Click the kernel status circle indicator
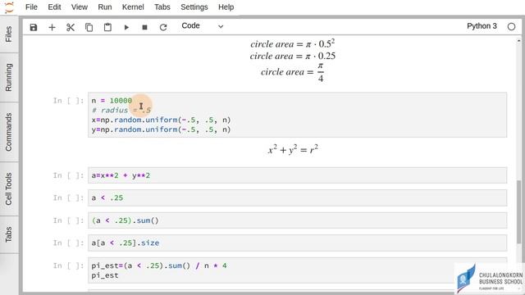The image size is (525, 295). tap(511, 26)
